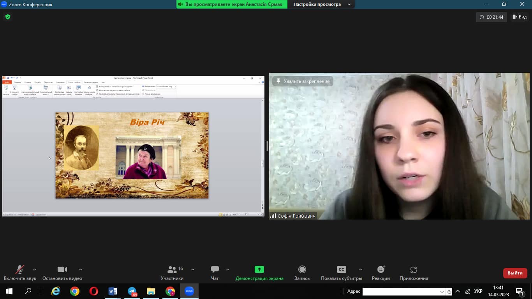Expand audio options arrow next to microphone
Image resolution: width=532 pixels, height=299 pixels.
point(35,269)
